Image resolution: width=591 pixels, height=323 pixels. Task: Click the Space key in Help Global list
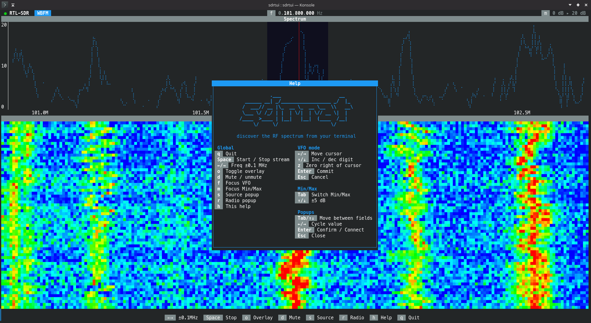224,159
